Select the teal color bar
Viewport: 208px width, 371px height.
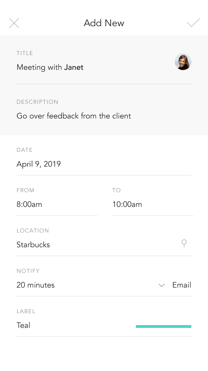tap(164, 327)
